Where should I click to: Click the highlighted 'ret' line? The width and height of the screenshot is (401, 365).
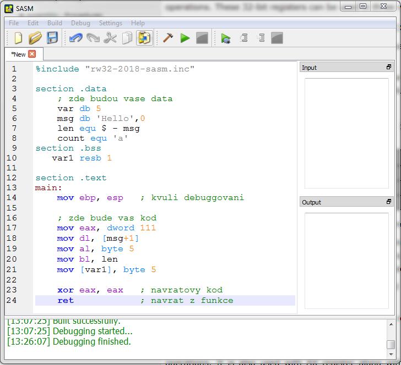click(x=165, y=301)
